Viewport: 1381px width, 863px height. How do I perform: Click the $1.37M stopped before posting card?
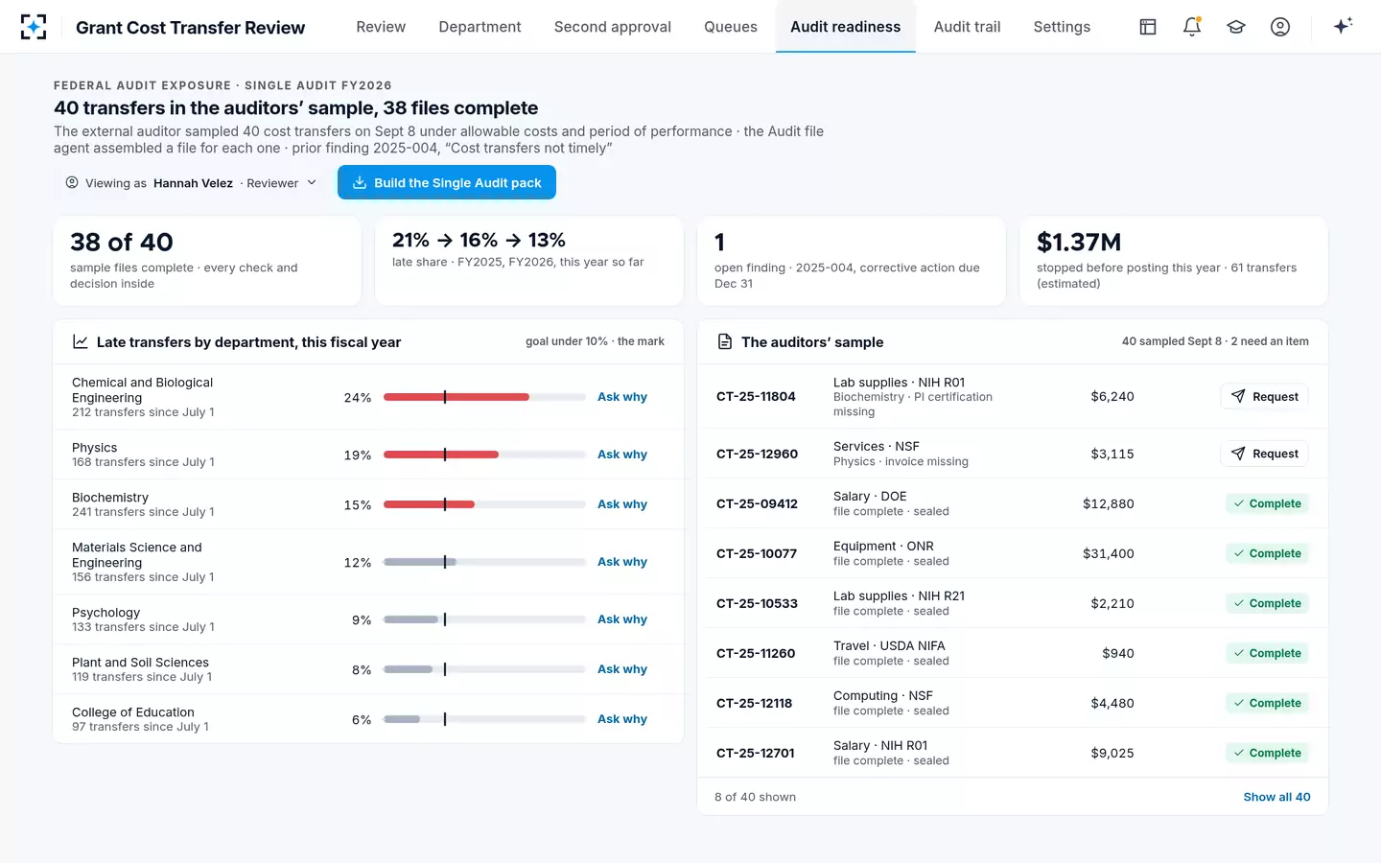pyautogui.click(x=1174, y=261)
